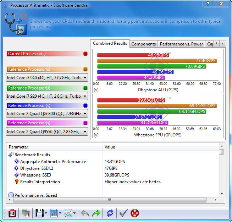This screenshot has height=222, width=232.
Task: Click the Benchmark Results tree icon
Action: [11, 155]
